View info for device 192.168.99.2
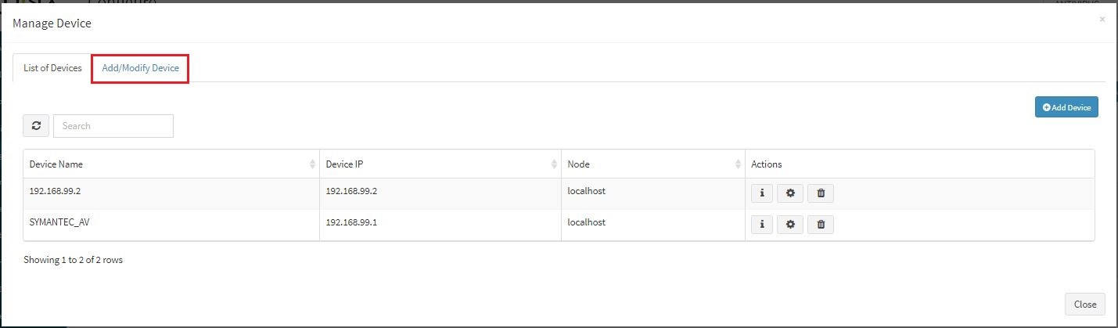This screenshot has height=328, width=1118. [762, 193]
